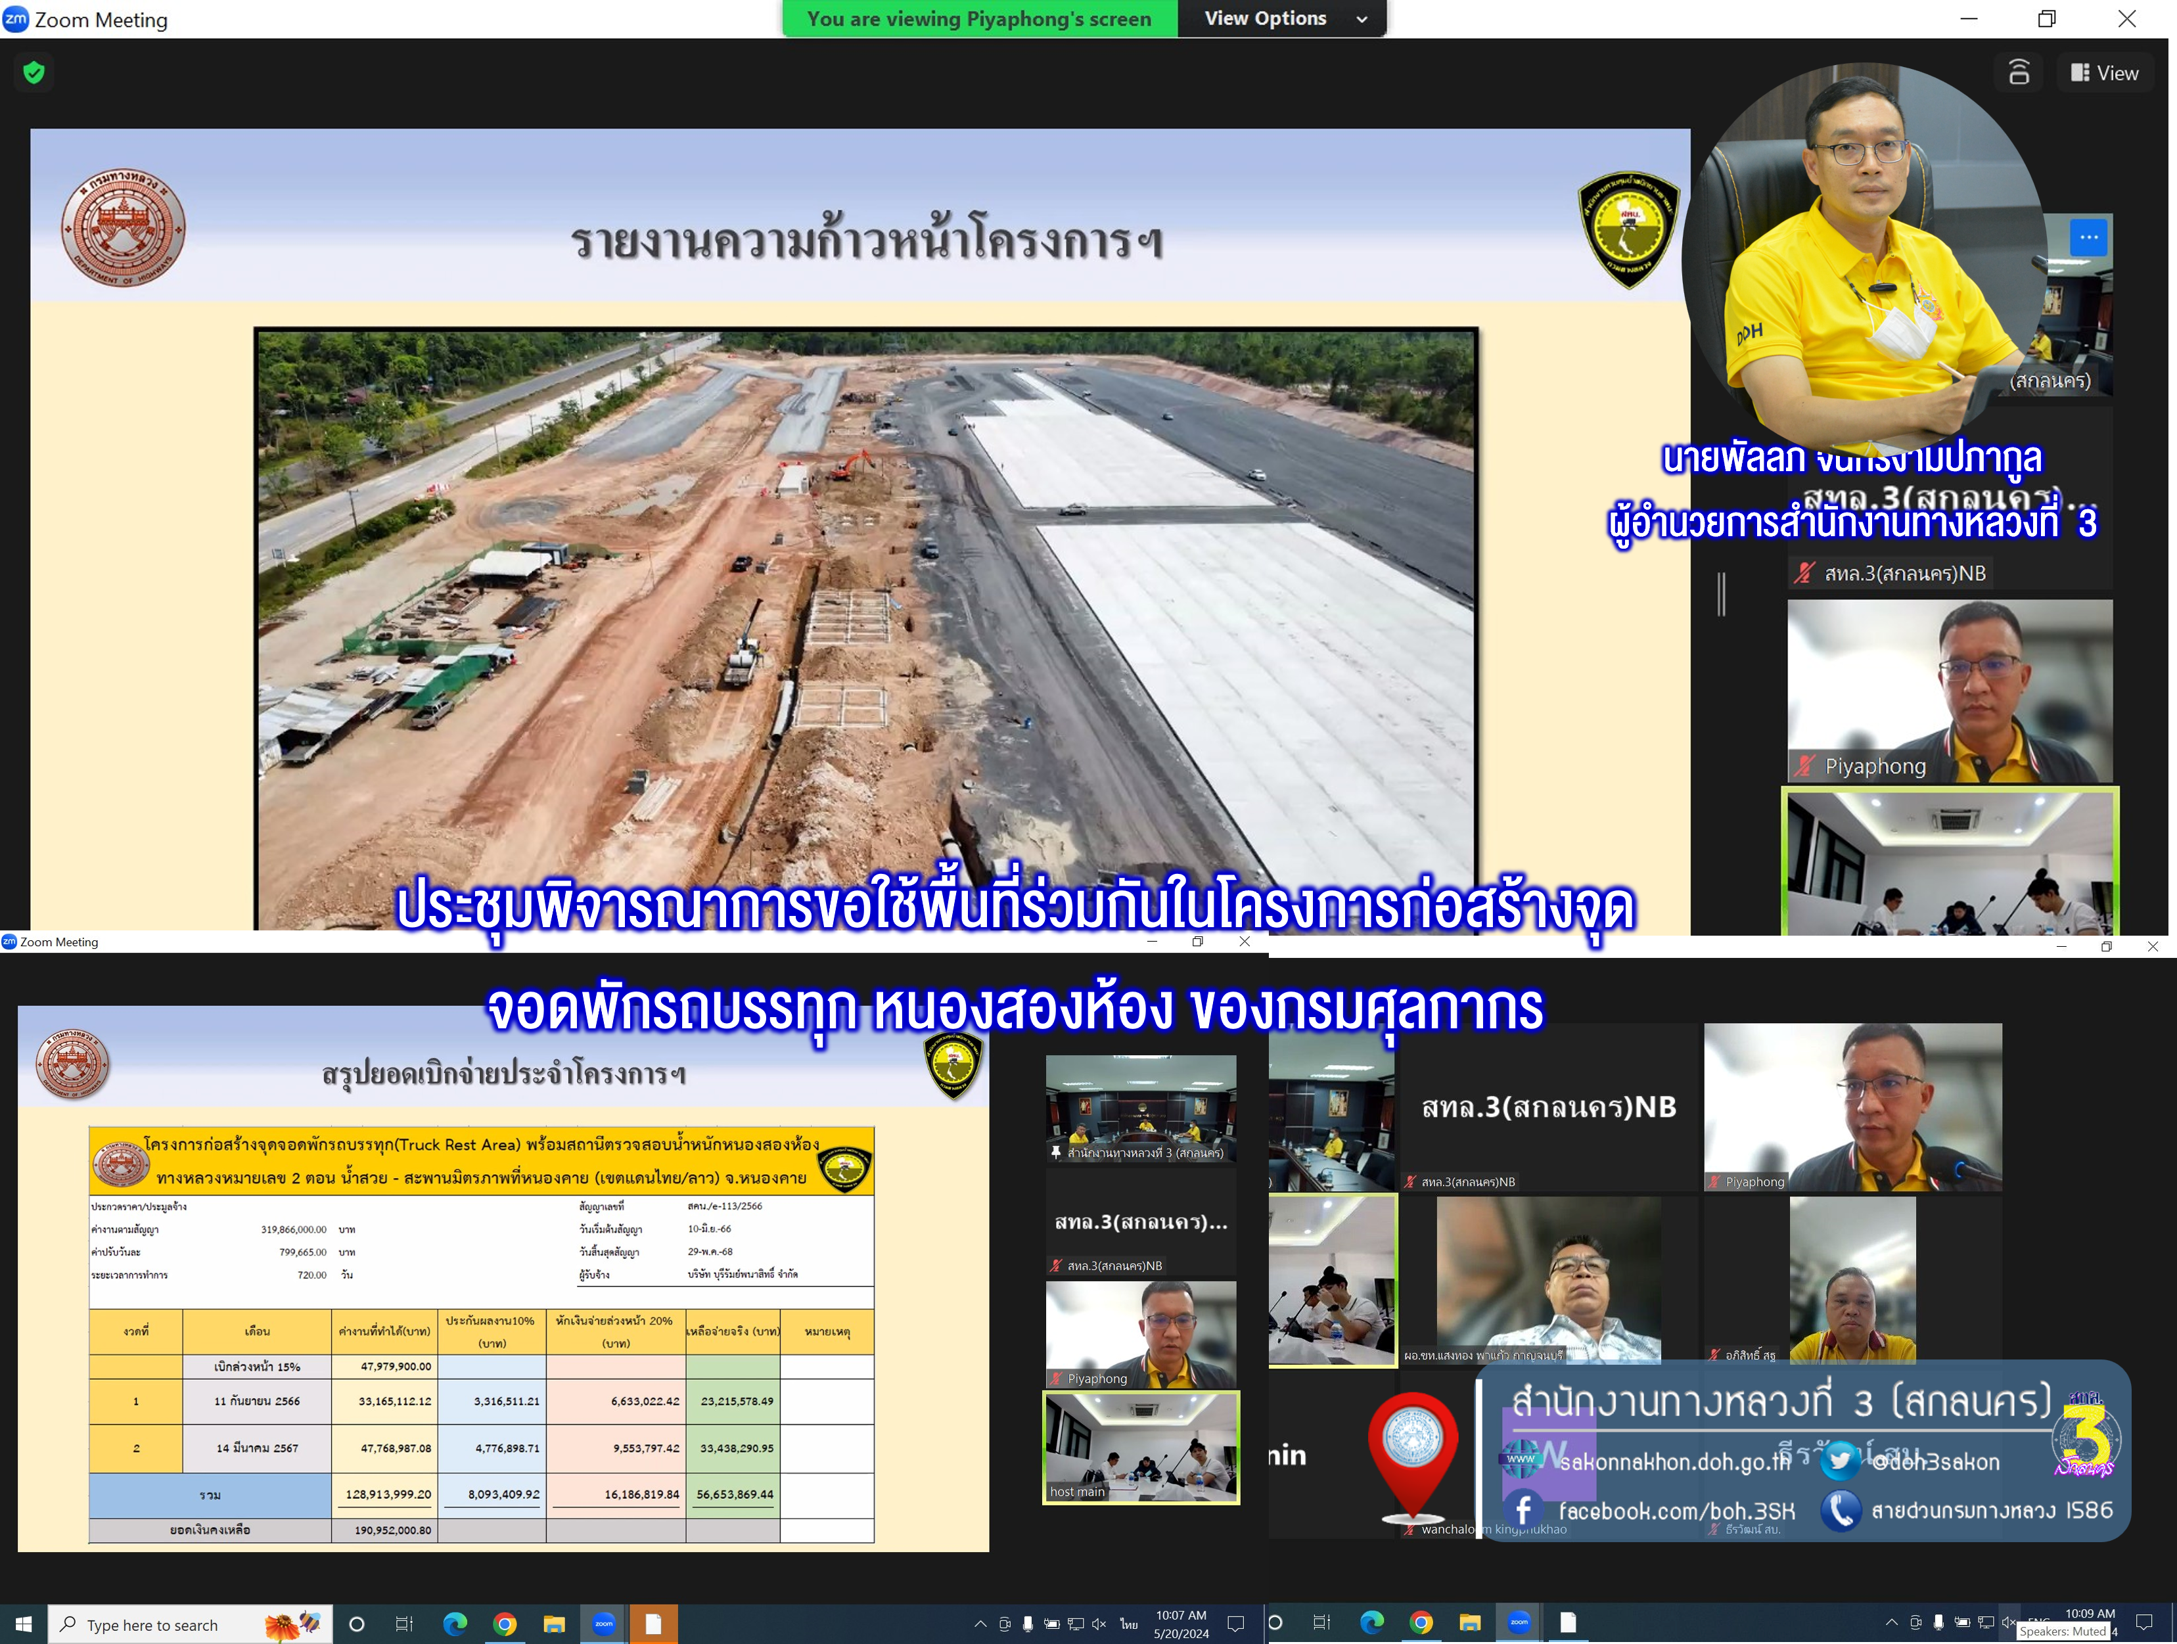Viewport: 2177px width, 1644px height.
Task: Click the wireless cast icon beside View
Action: [2019, 73]
